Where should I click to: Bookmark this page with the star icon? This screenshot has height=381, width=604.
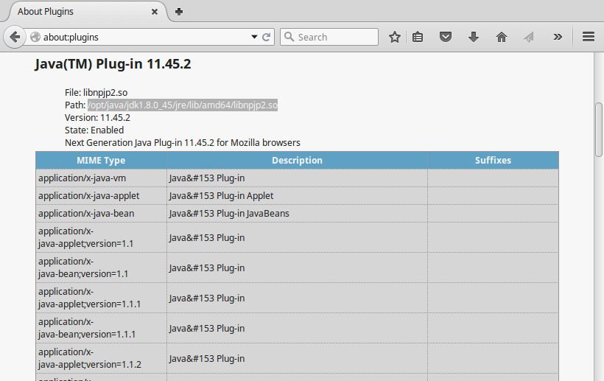point(395,37)
